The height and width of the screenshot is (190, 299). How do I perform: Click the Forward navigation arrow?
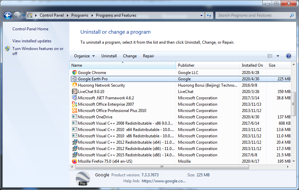pyautogui.click(x=17, y=15)
